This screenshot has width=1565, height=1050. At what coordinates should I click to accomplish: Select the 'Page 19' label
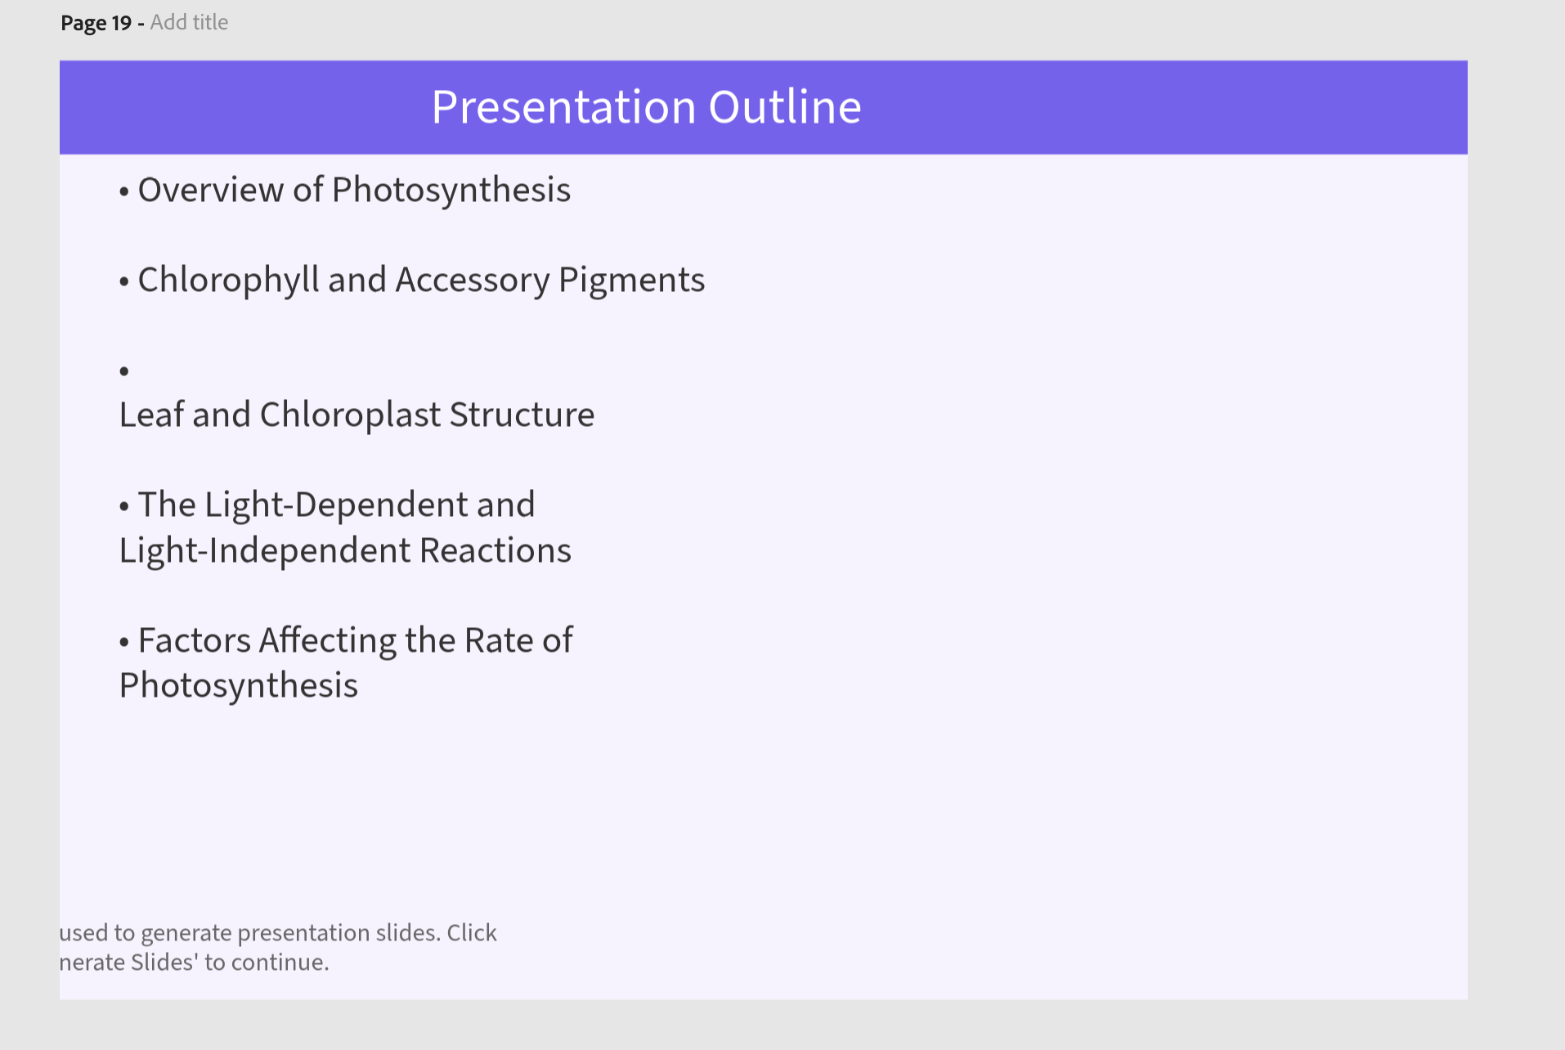96,22
